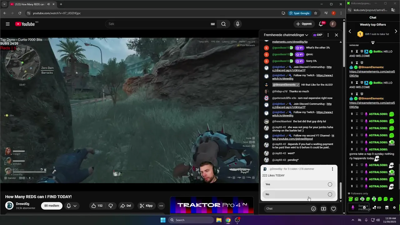Open Chrome three-dot menu
Image resolution: width=400 pixels, height=225 pixels.
click(x=341, y=13)
